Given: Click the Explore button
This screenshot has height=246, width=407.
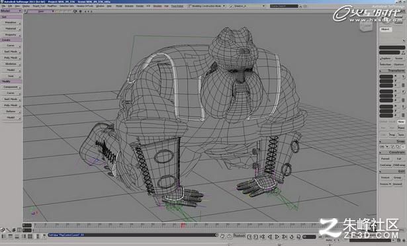Looking at the screenshot, I should point(386,59).
